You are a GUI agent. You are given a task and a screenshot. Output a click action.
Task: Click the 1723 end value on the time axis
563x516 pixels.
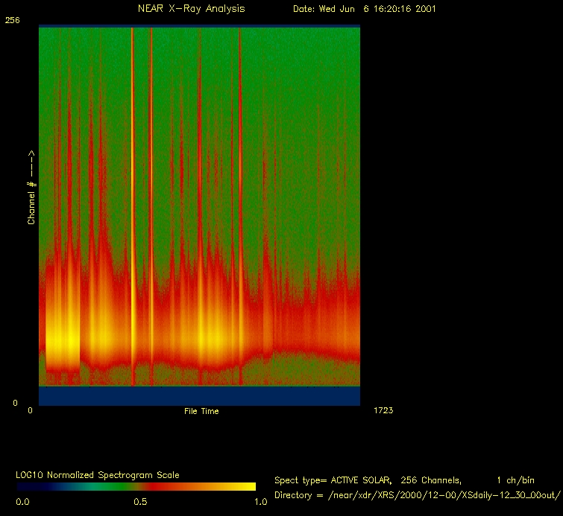pyautogui.click(x=383, y=410)
